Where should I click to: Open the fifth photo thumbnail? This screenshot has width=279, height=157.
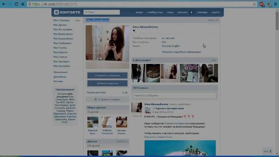pos(208,73)
